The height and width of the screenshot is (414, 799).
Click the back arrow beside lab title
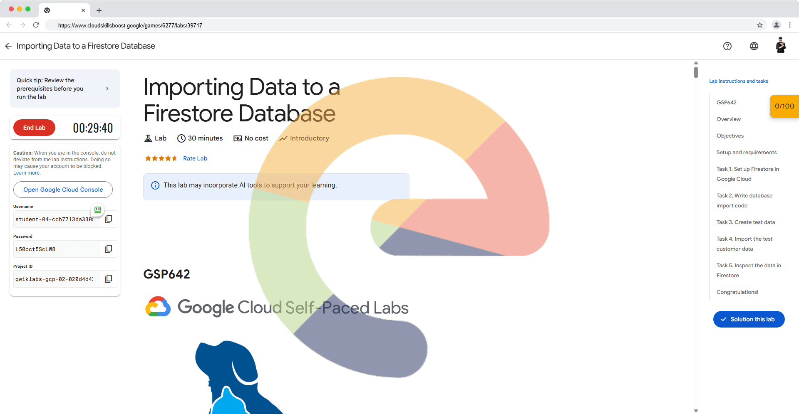point(8,46)
